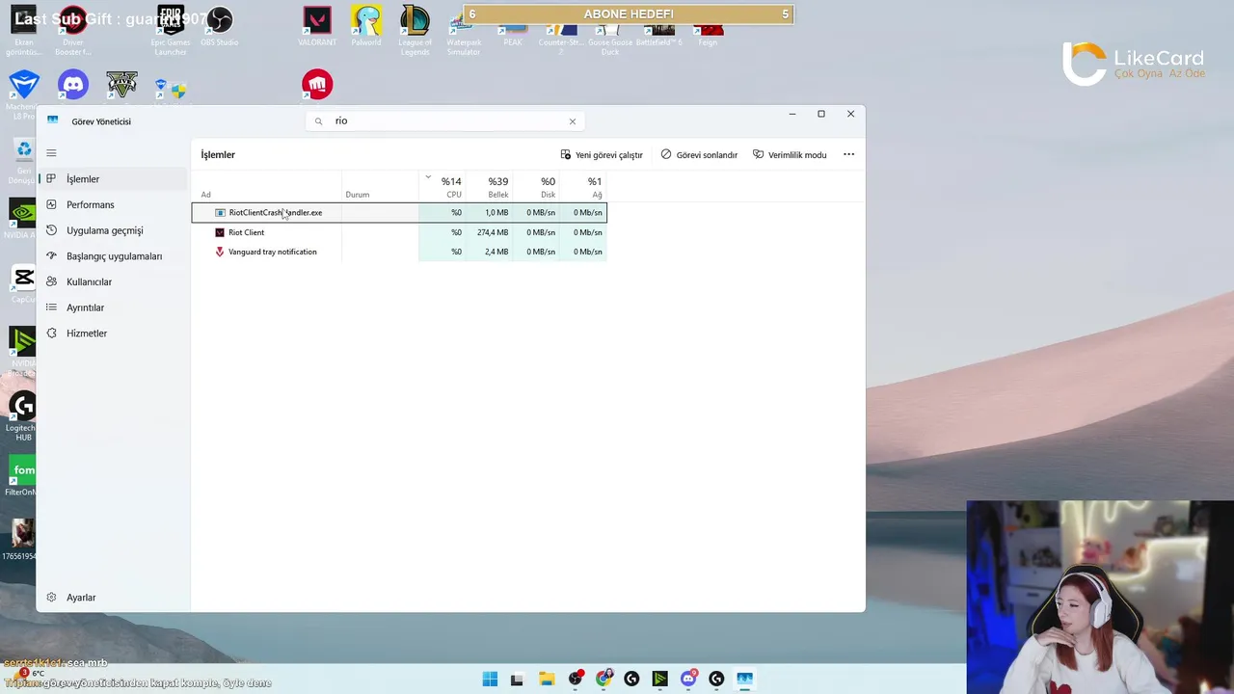Open Task View from the taskbar

pyautogui.click(x=517, y=680)
